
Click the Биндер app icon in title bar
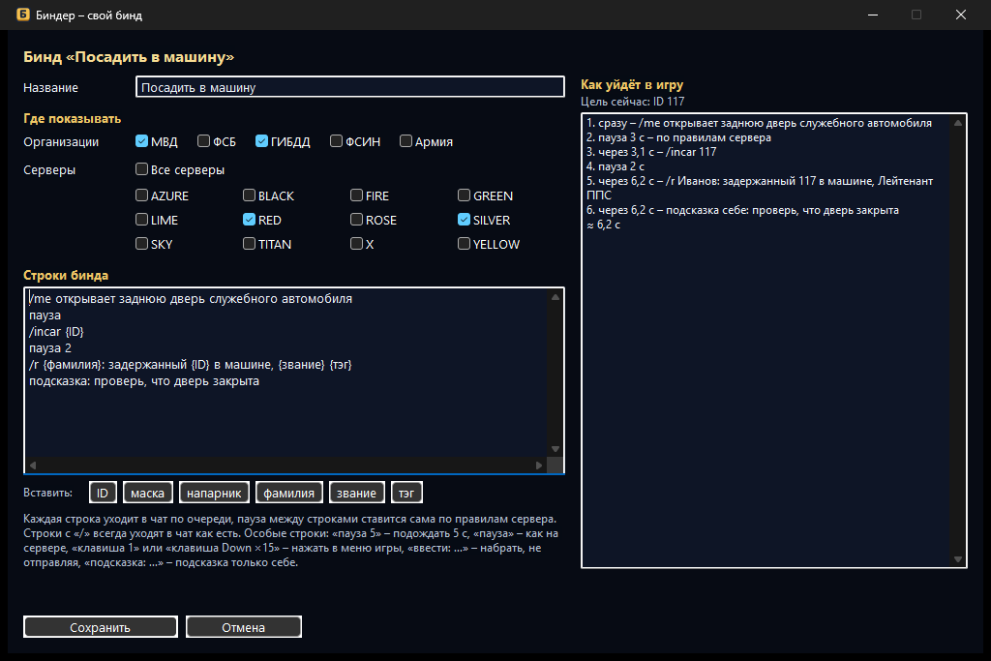(x=23, y=15)
